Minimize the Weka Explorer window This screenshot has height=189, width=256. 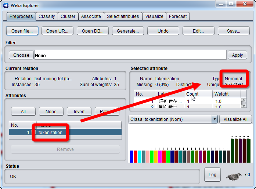[x=221, y=4]
